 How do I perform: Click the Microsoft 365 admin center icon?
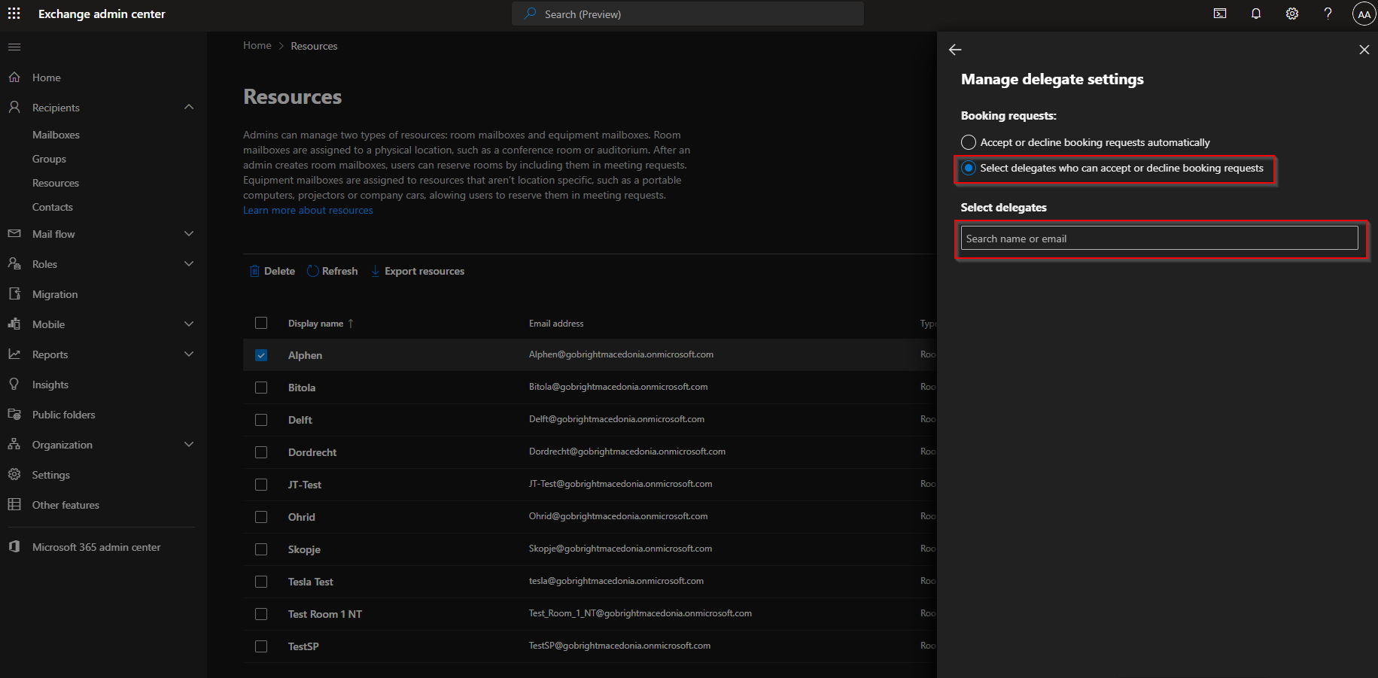[x=14, y=547]
